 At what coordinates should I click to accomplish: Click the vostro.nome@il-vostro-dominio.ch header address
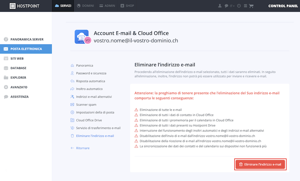click(136, 40)
